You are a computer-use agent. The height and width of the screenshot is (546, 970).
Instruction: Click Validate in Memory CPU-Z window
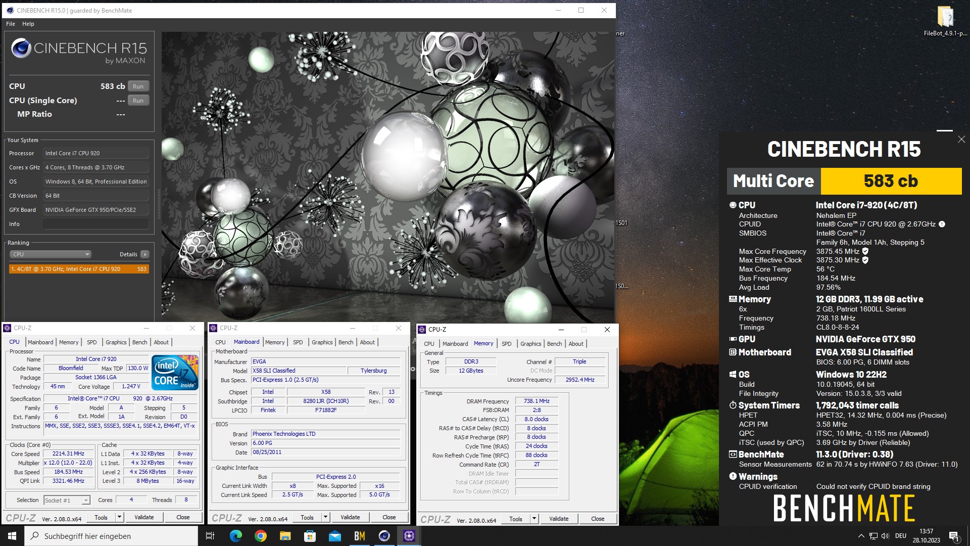pos(559,519)
